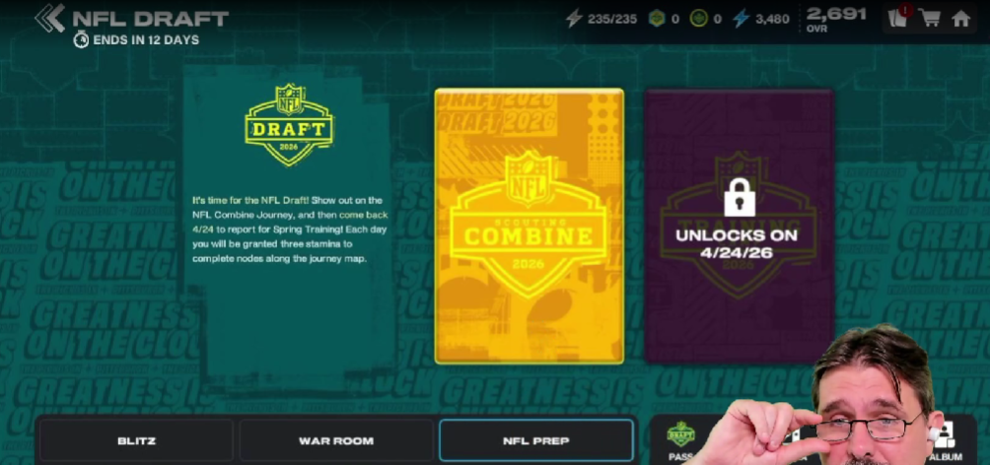Switch to the Blitz tab
The height and width of the screenshot is (465, 990).
click(136, 440)
